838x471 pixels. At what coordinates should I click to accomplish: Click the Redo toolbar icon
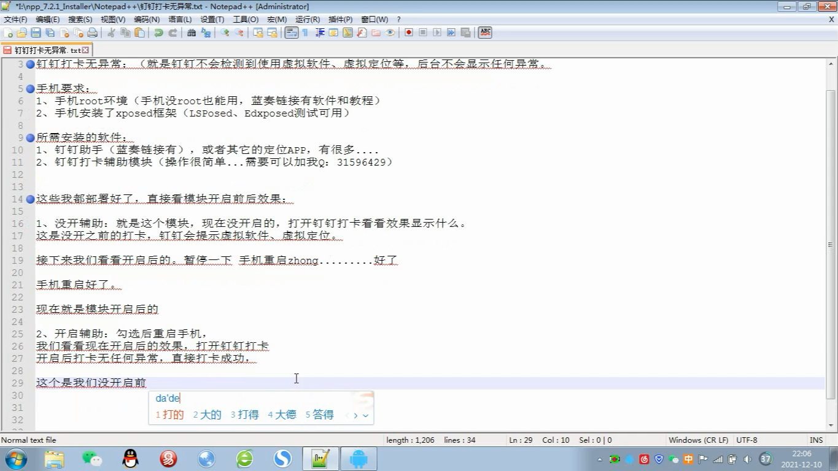point(173,33)
